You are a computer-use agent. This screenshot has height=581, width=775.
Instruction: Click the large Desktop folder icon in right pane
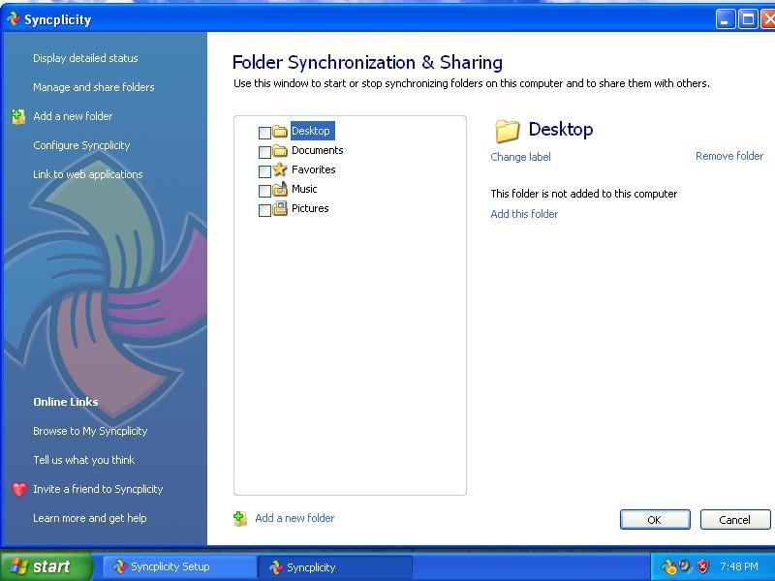click(x=507, y=131)
